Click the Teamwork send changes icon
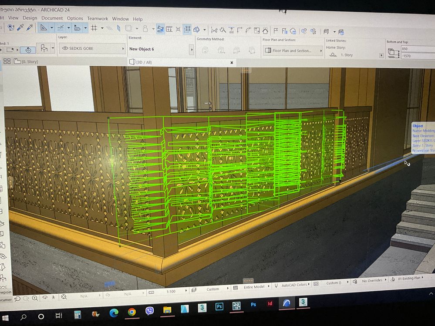This screenshot has height=326, width=435. pyautogui.click(x=304, y=31)
